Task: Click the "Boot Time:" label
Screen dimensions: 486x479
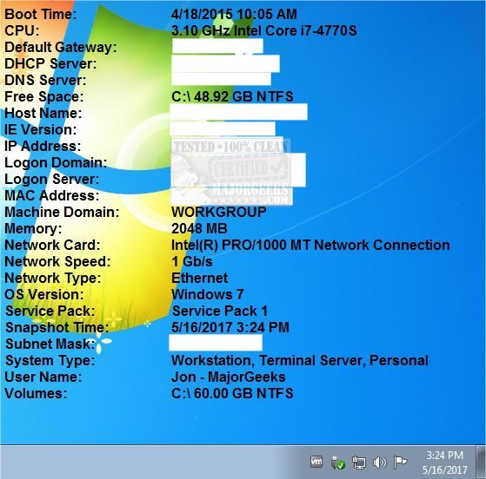Action: coord(40,14)
